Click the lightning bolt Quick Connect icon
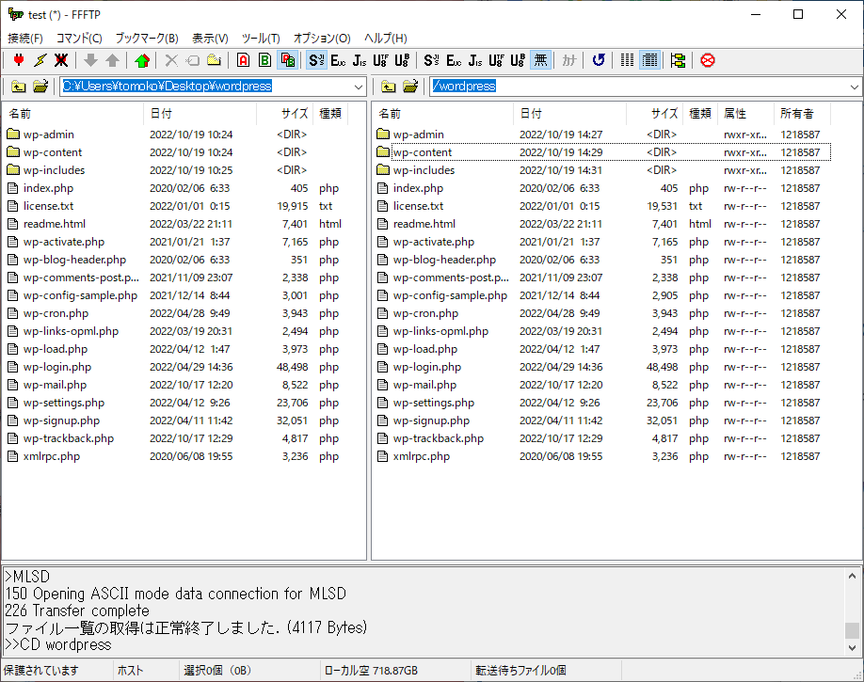Screen dimensions: 864x682 click(40, 60)
